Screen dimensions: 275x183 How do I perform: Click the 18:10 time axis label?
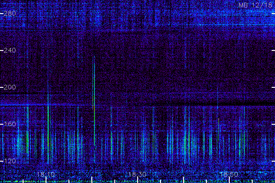tap(46, 174)
